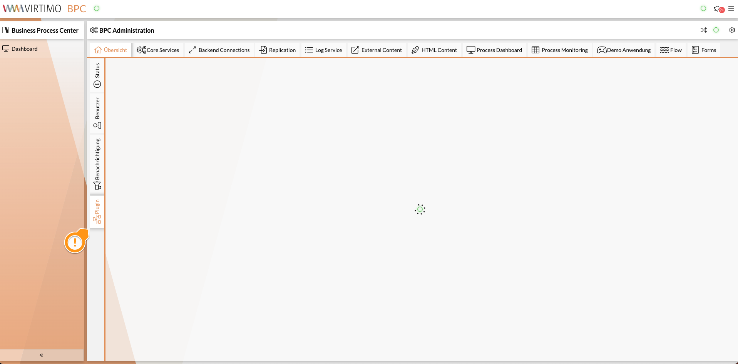
Task: Select the Plugin side panel
Action: point(97,212)
